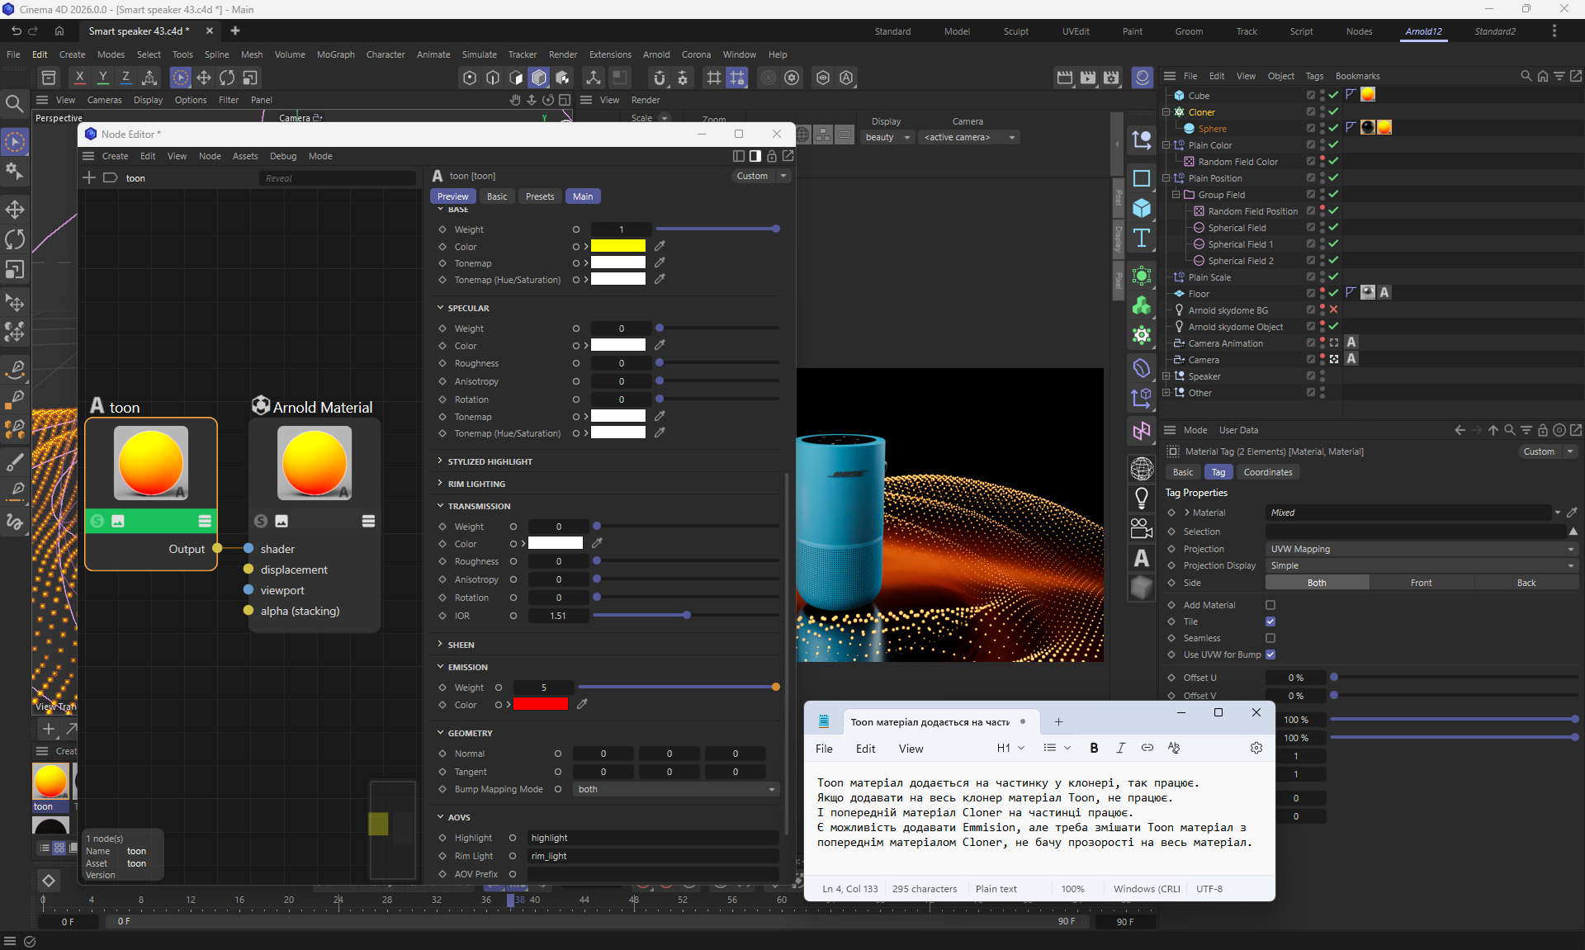Click the Camera object icon in palette

click(x=1142, y=528)
